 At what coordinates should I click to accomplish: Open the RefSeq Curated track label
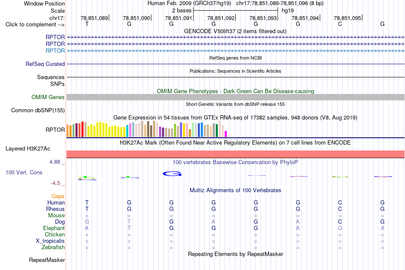45,64
